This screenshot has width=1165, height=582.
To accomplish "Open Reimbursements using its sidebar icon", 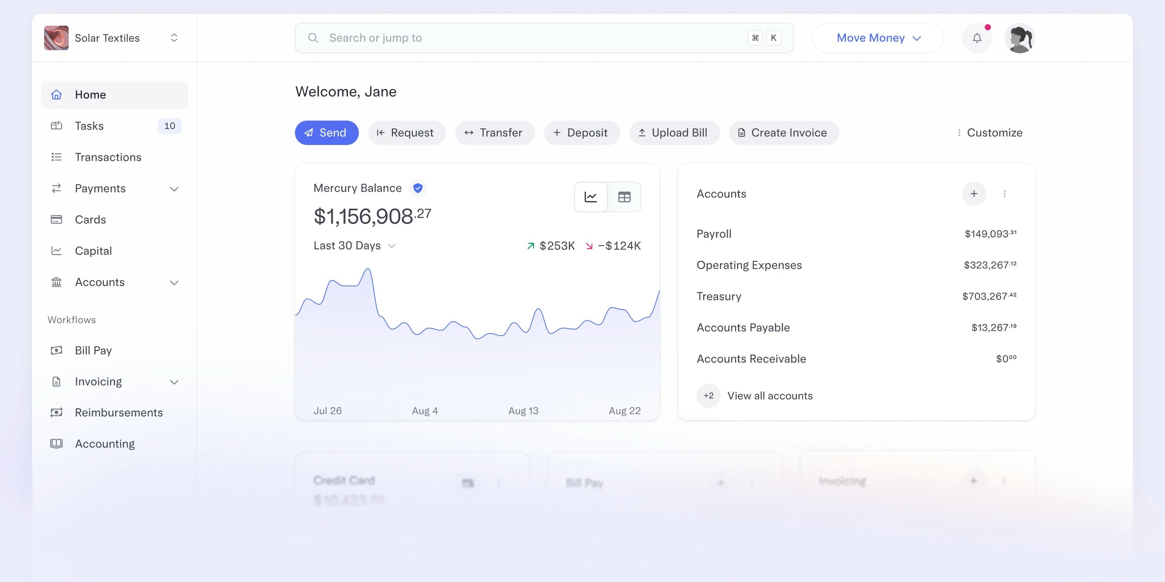I will (x=56, y=412).
